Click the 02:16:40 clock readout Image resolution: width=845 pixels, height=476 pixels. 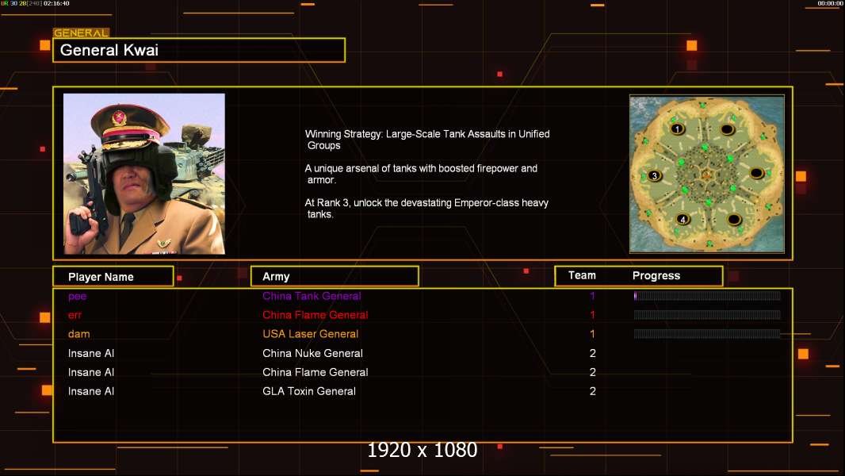tap(56, 3)
